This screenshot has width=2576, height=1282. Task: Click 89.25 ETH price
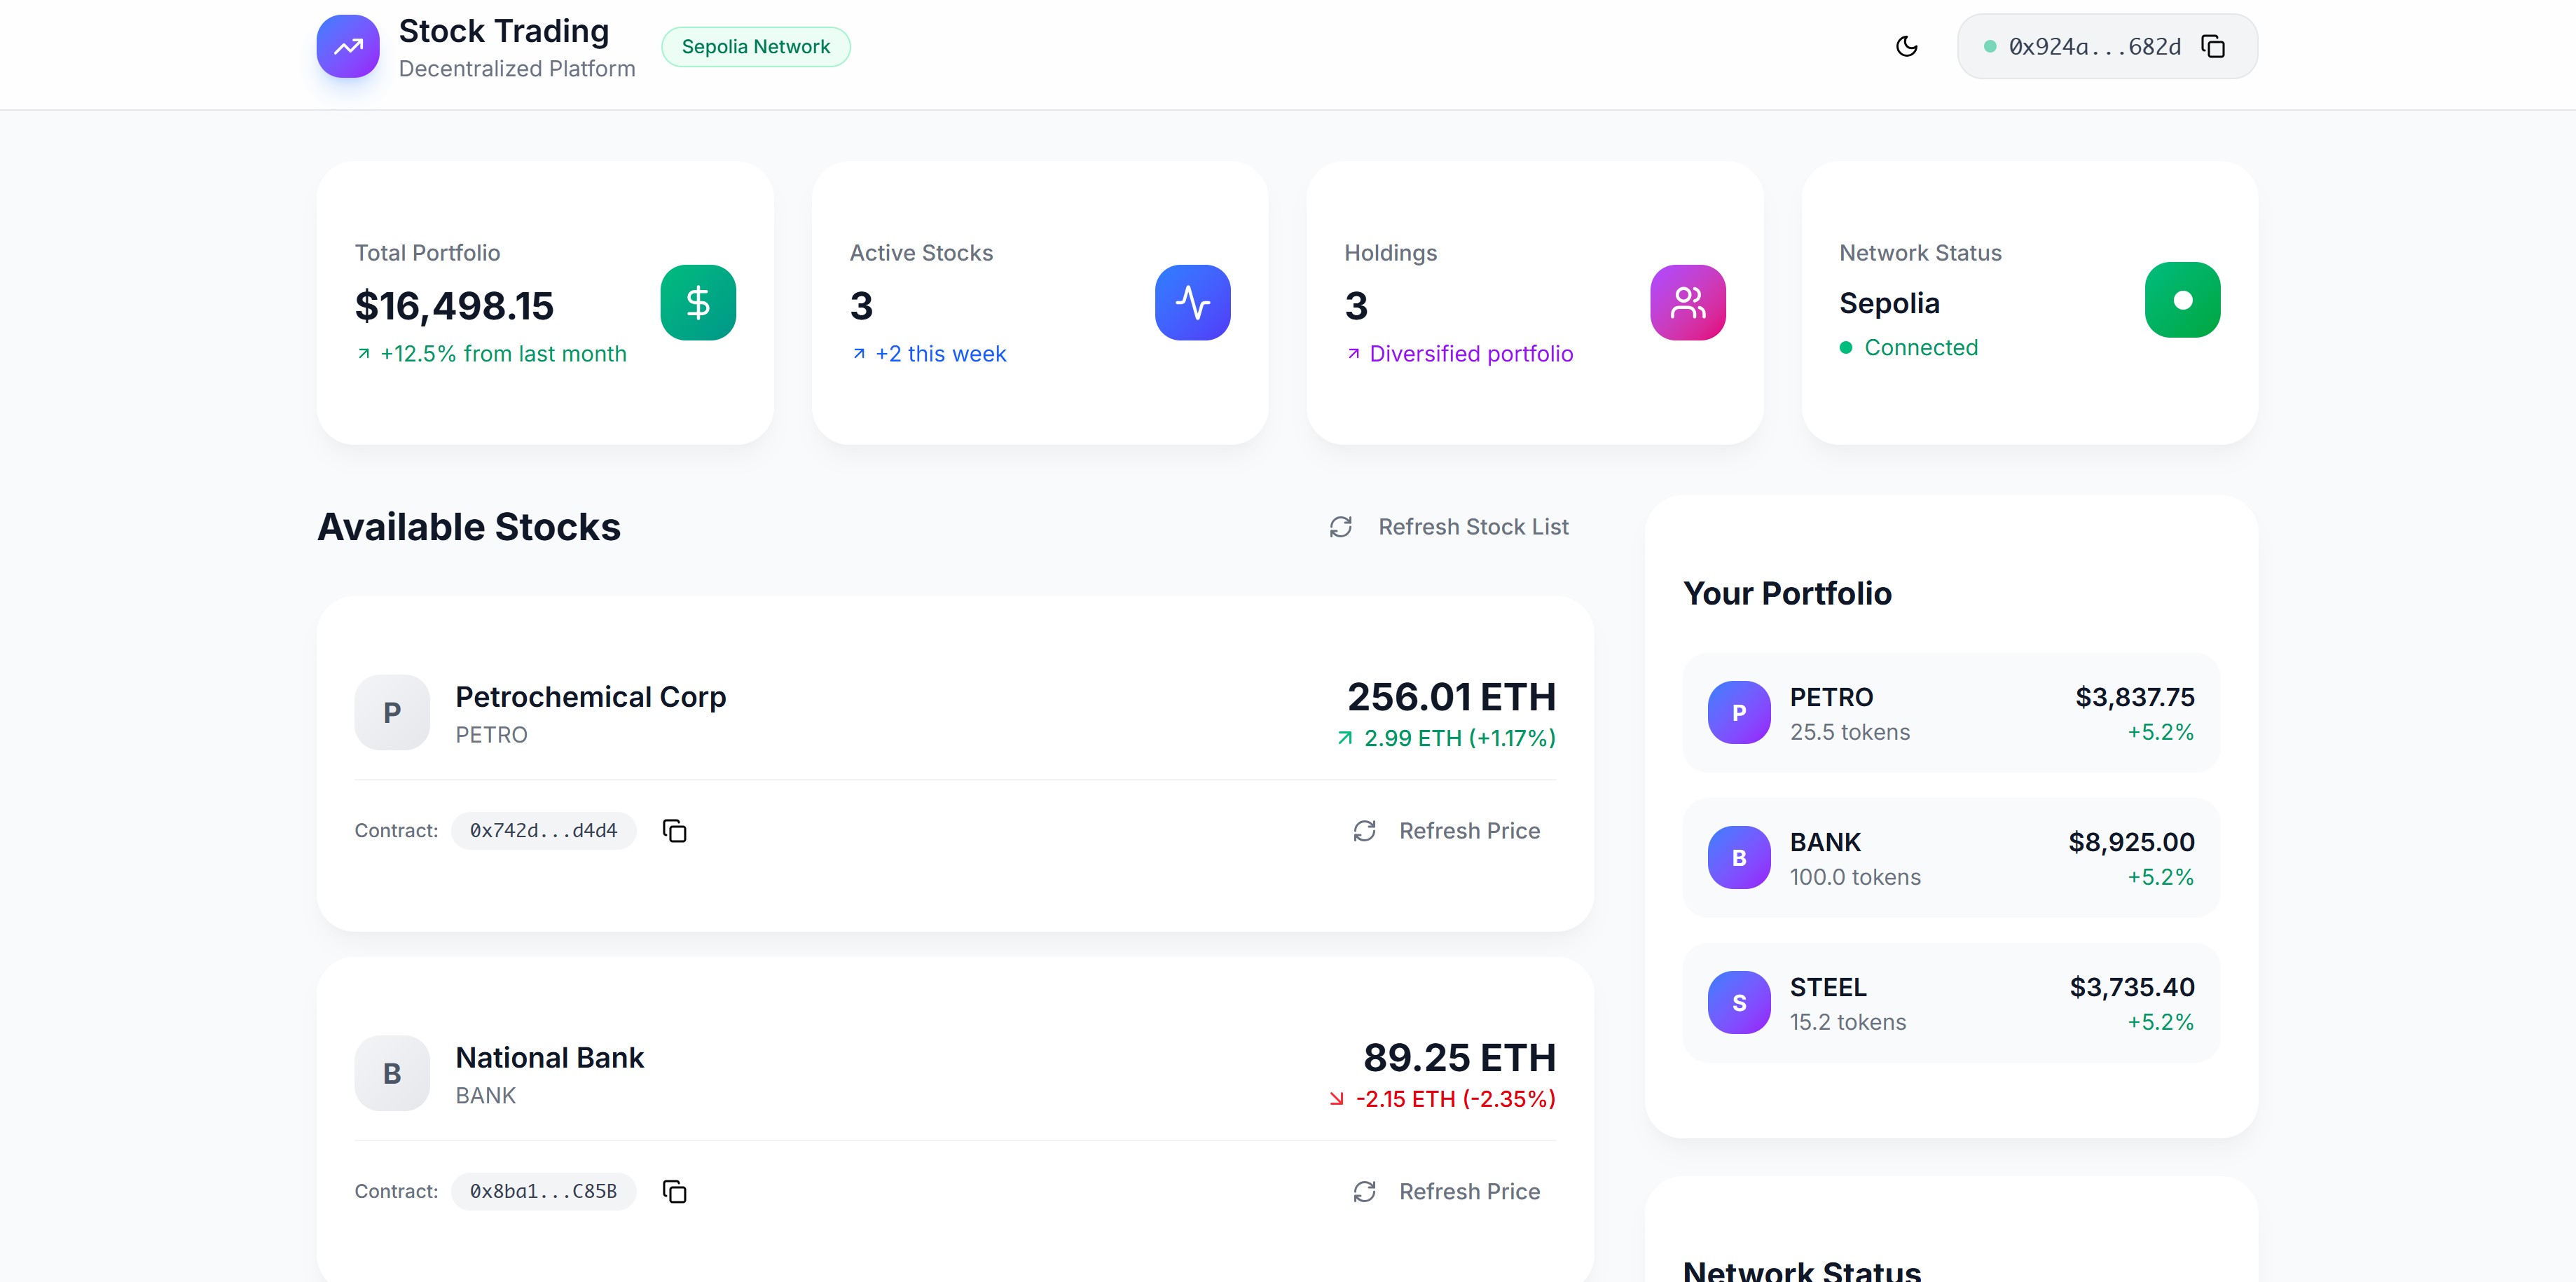[1459, 1058]
